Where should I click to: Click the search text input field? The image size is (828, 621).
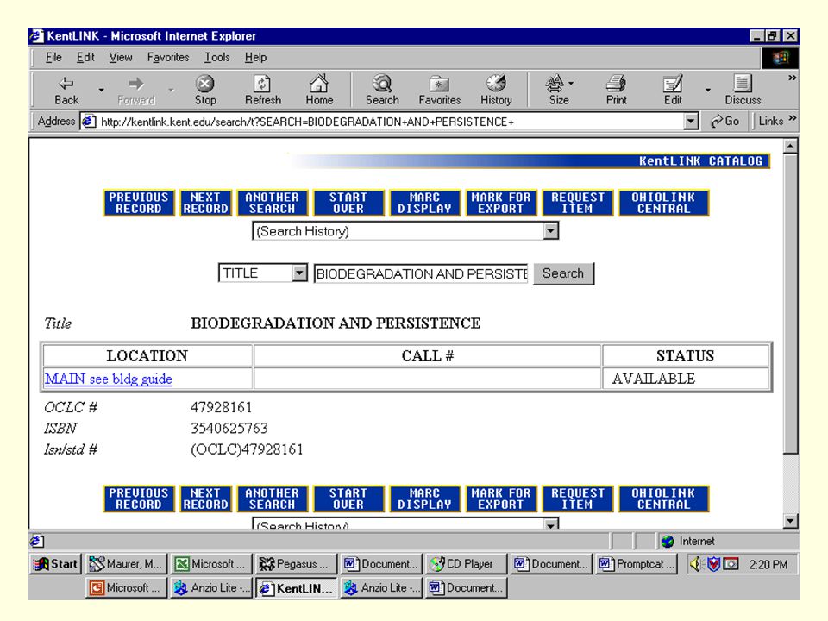(421, 273)
